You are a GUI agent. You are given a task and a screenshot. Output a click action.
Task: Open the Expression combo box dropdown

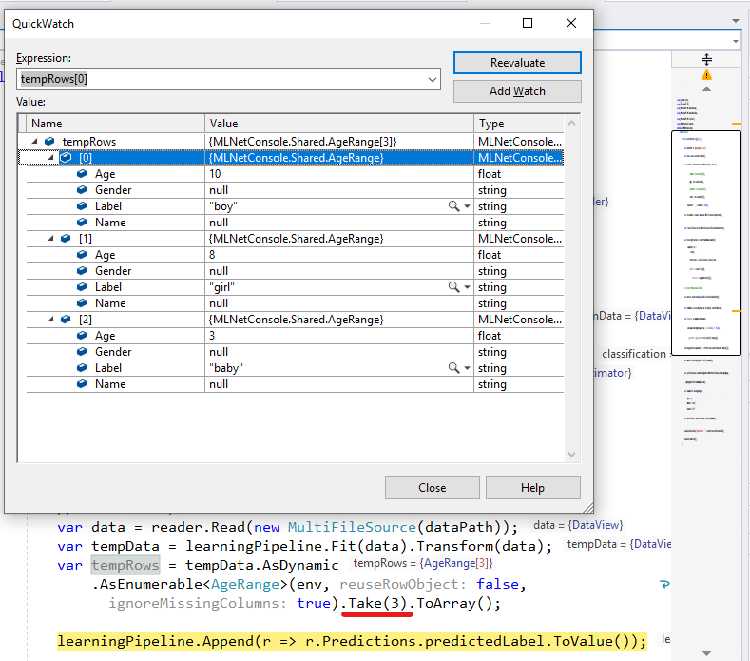pos(432,80)
